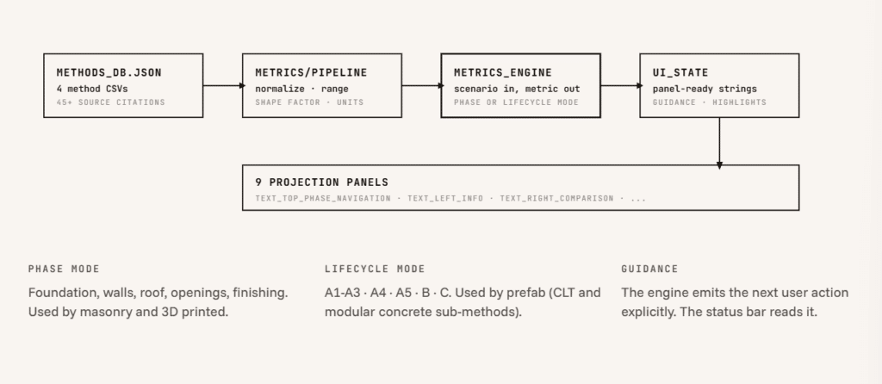The width and height of the screenshot is (882, 384).
Task: Click the 'Foundation, walls, roof' description text
Action: pyautogui.click(x=158, y=302)
